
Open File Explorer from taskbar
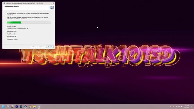coord(34,107)
